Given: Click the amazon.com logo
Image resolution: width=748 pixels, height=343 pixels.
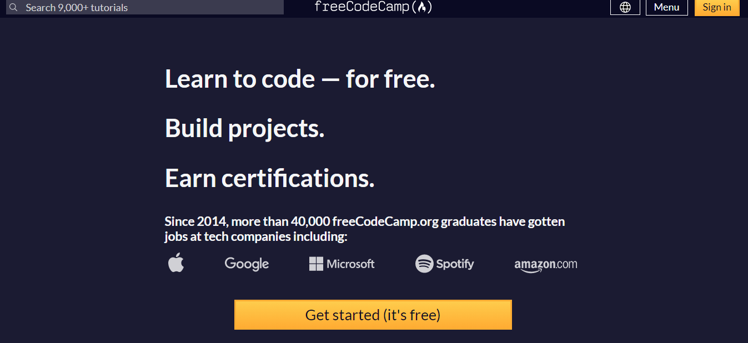Looking at the screenshot, I should point(545,264).
